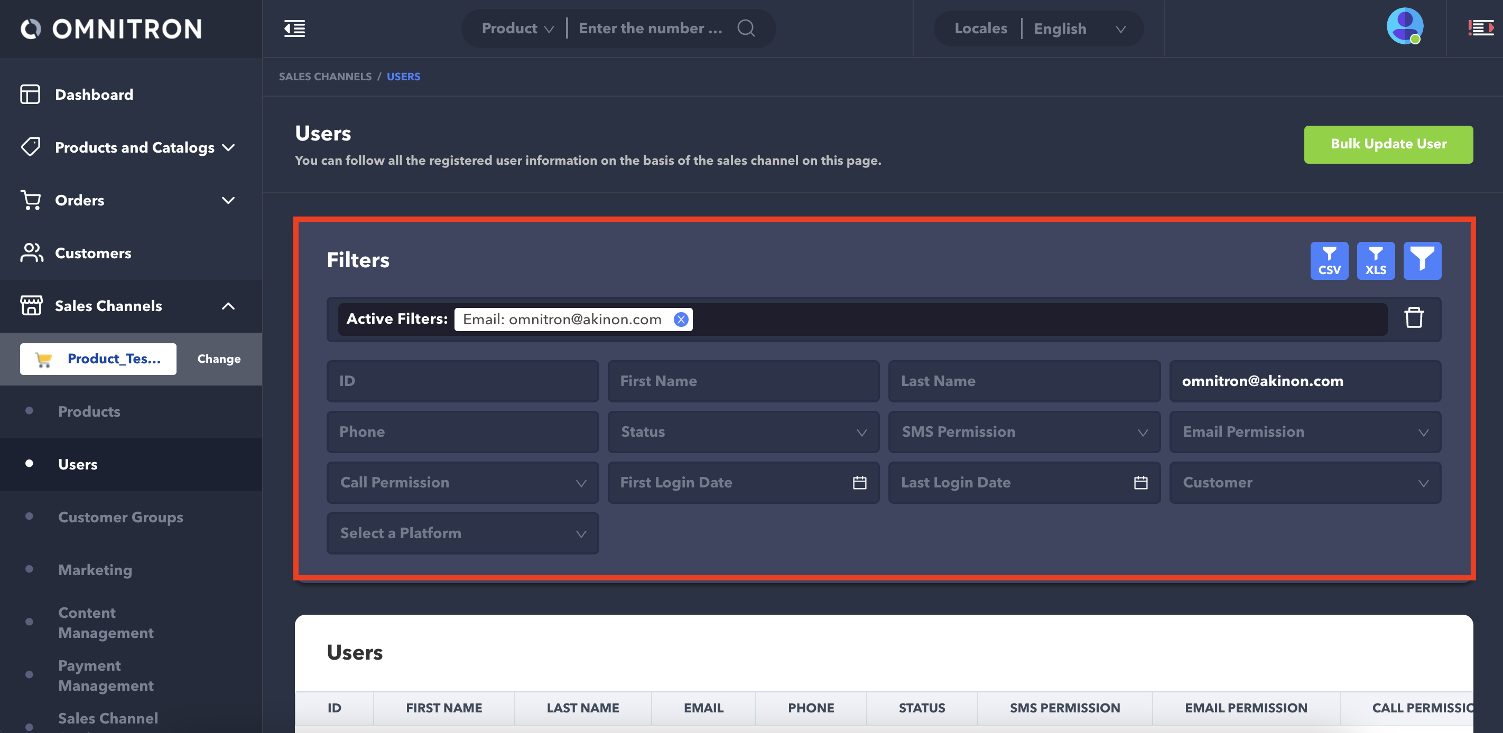Collapse the left sidebar menu icon
The height and width of the screenshot is (733, 1503).
point(295,28)
